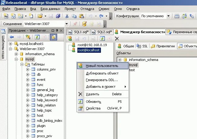Image resolution: width=197 pixels, height=139 pixels.
Task: Select the help_category table
Action: 47,95
